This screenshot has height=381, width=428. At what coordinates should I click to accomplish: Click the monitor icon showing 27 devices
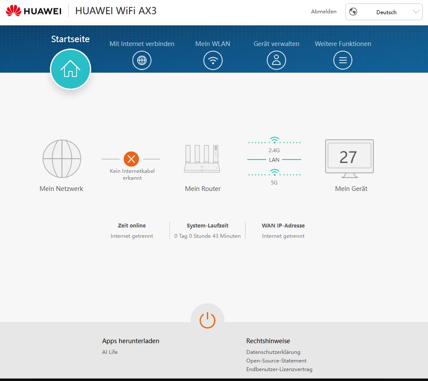[349, 159]
